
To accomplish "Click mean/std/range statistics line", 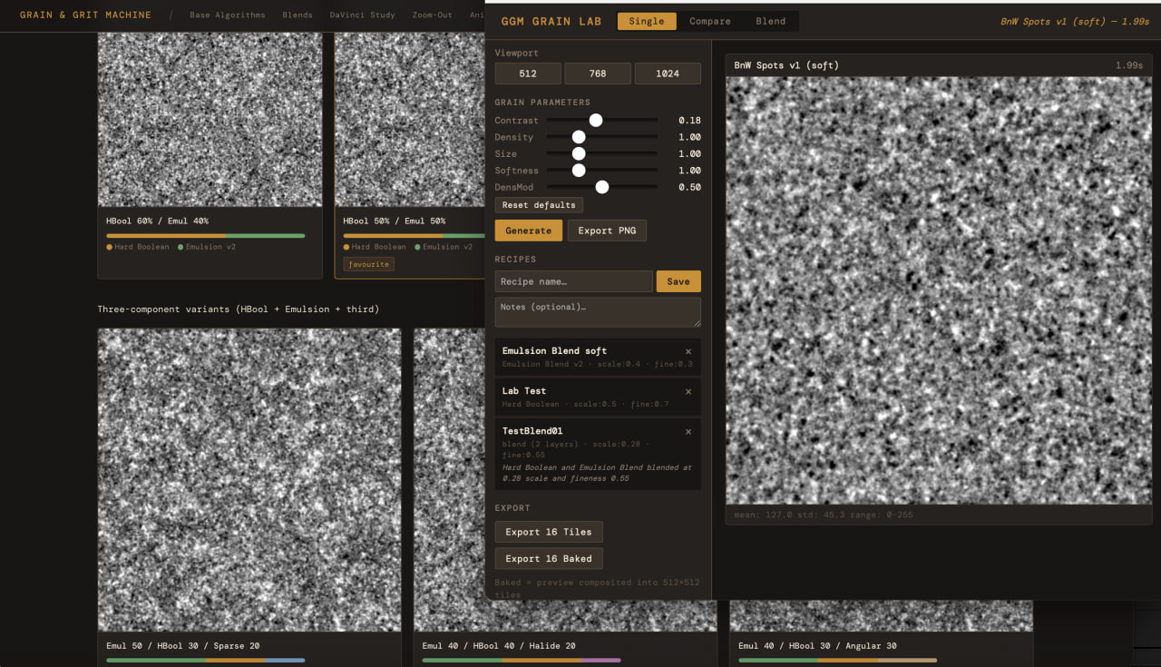I will point(822,515).
